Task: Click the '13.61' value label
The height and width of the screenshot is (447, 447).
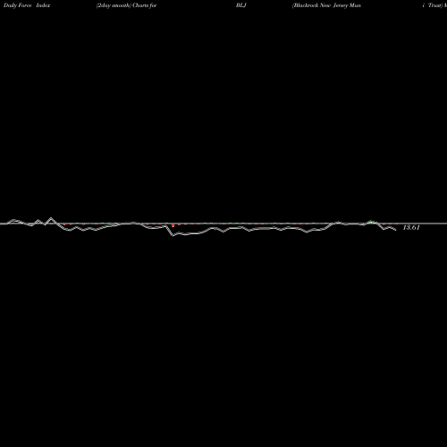Action: pyautogui.click(x=411, y=228)
